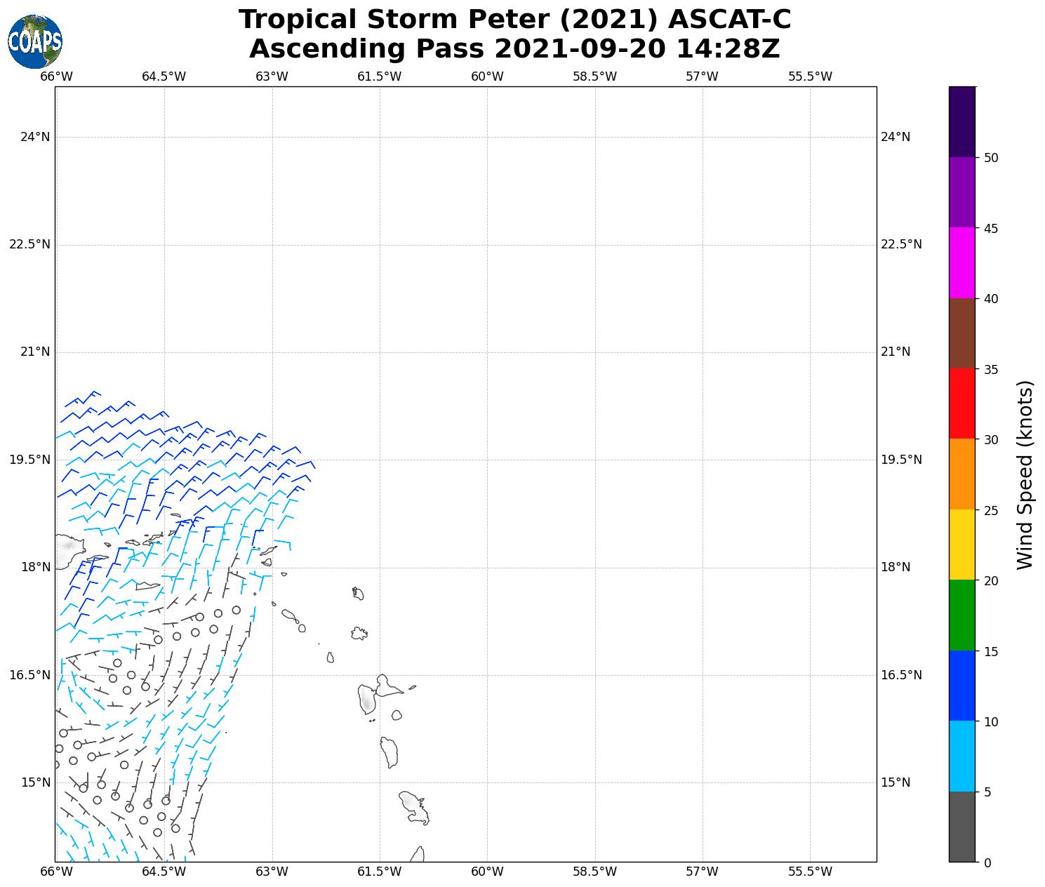Image resolution: width=1045 pixels, height=887 pixels.
Task: Choose the yellow 20-25 knots color band
Action: click(x=961, y=545)
